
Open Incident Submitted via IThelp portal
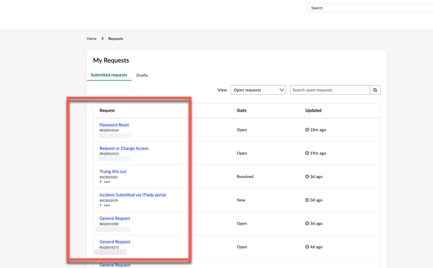coord(133,195)
